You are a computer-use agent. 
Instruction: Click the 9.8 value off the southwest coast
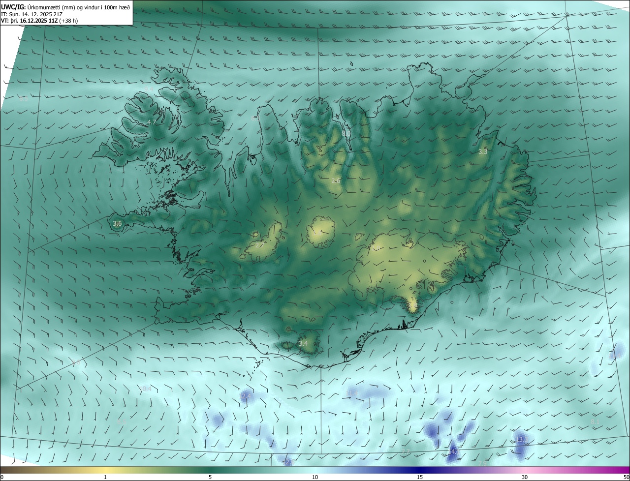(76, 363)
